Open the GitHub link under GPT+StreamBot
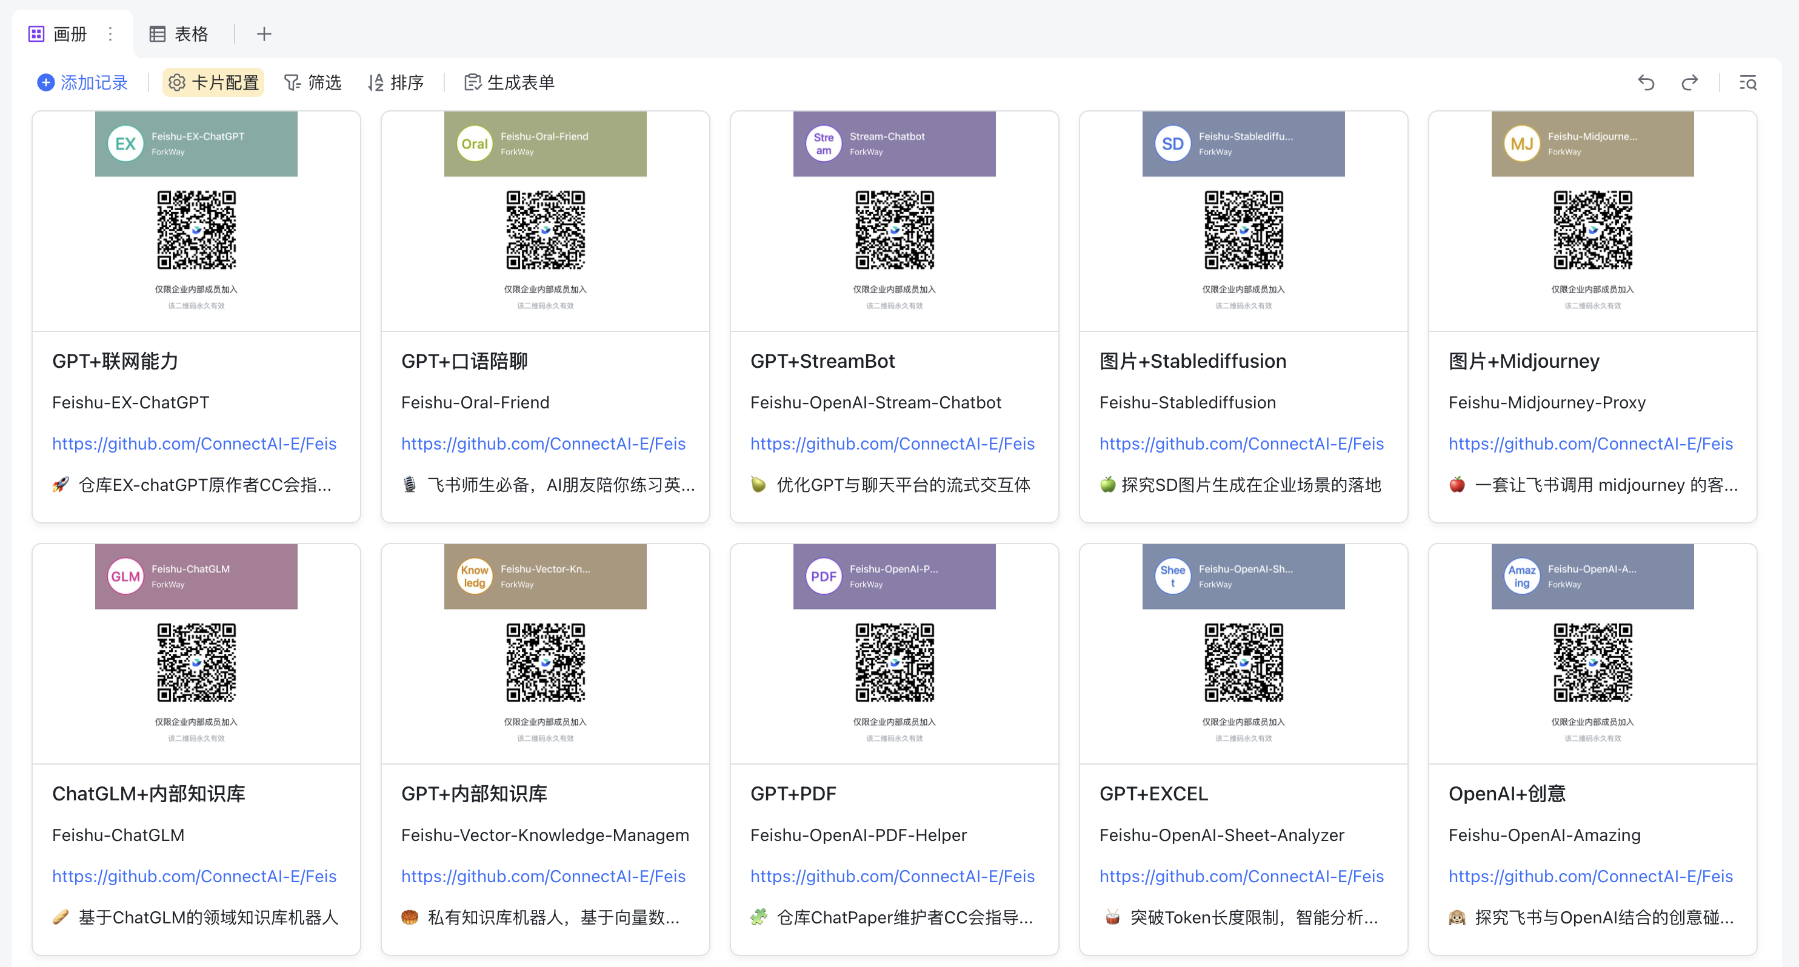Image resolution: width=1799 pixels, height=967 pixels. [x=892, y=444]
